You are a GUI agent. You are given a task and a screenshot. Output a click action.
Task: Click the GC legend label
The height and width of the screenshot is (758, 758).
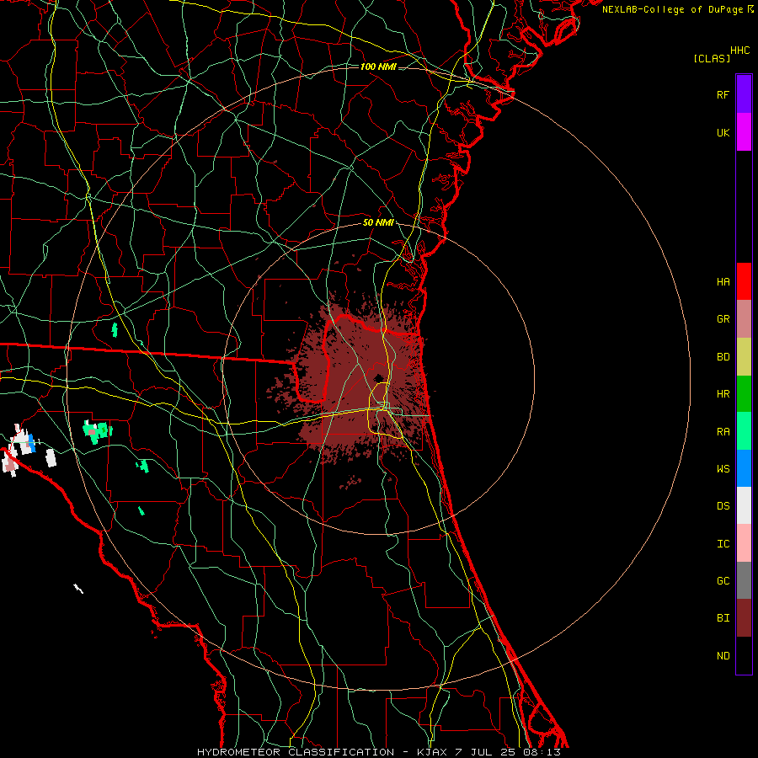[x=723, y=581]
